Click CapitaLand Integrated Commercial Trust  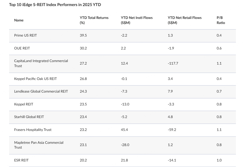pos(41,63)
